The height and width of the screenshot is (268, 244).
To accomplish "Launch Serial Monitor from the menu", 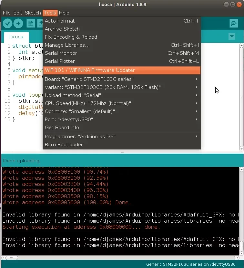I will pos(122,53).
